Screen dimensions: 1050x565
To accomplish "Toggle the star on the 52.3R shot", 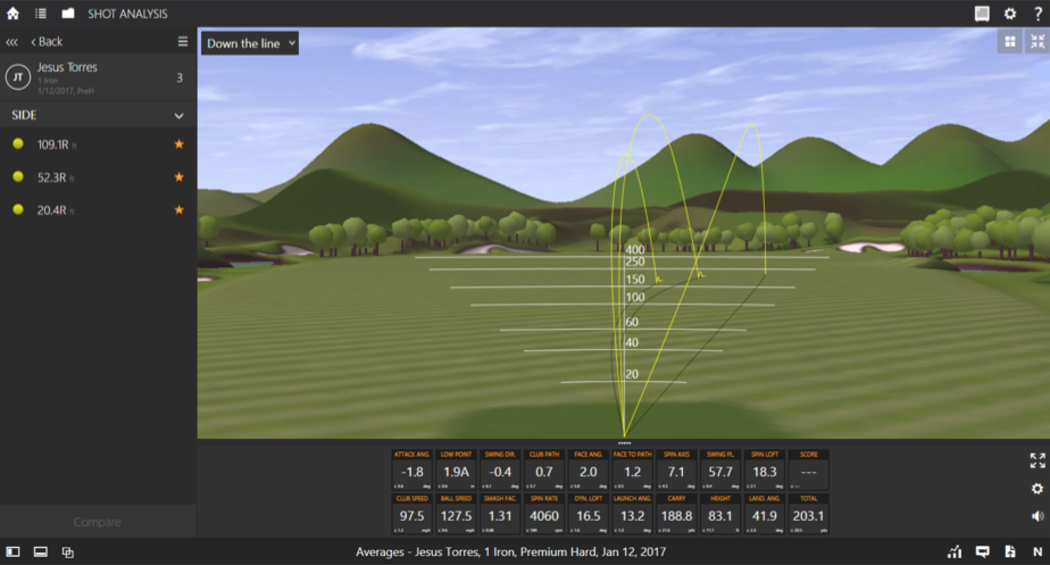I will [x=179, y=177].
